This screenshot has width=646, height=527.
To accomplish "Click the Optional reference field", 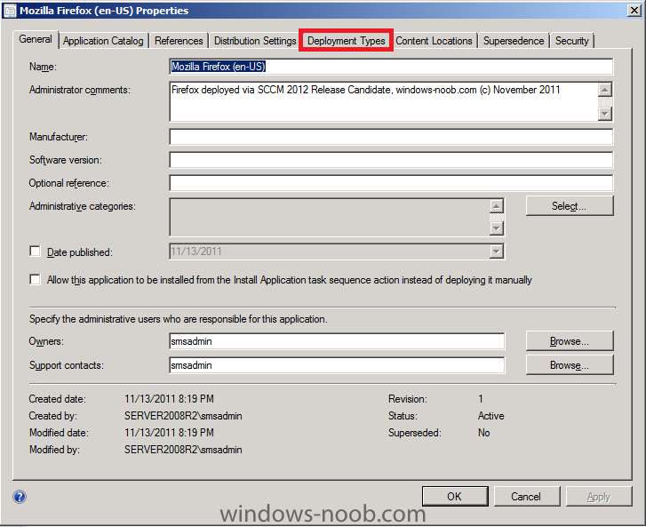I will [x=391, y=183].
